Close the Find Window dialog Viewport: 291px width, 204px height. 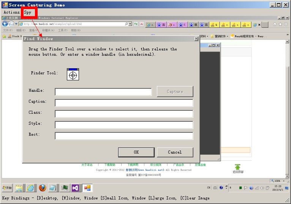pos(196,39)
